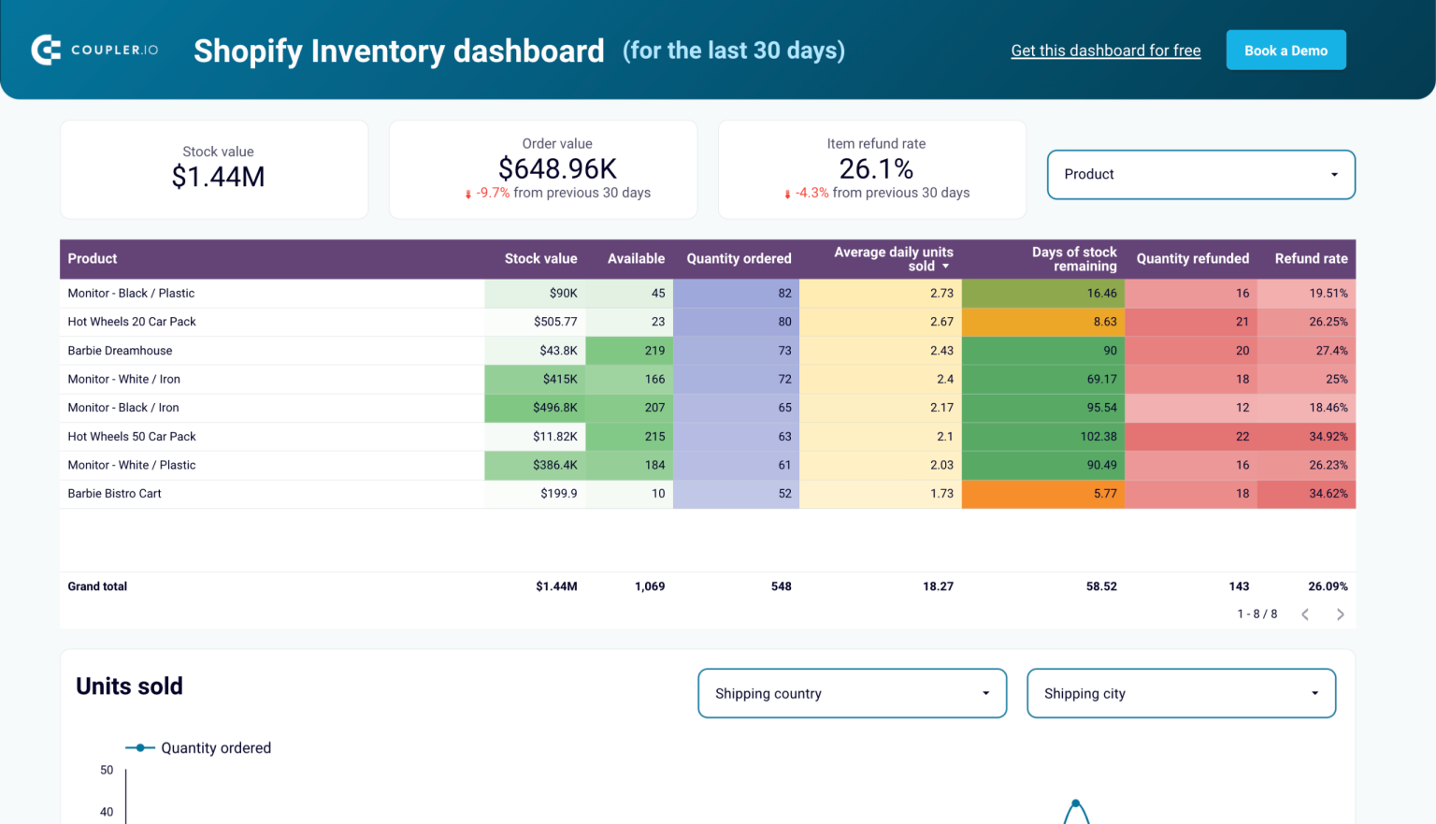Open the Shipping city selector

[x=1181, y=693]
